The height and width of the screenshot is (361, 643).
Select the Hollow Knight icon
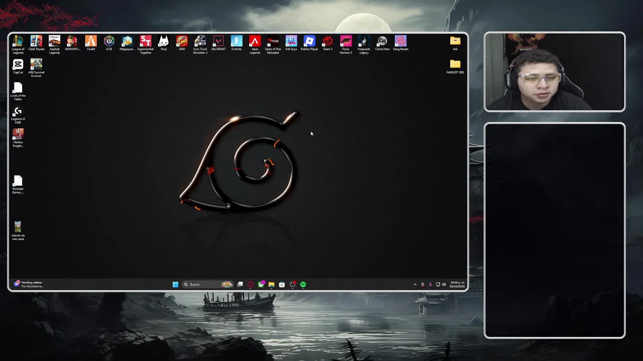(x=18, y=138)
